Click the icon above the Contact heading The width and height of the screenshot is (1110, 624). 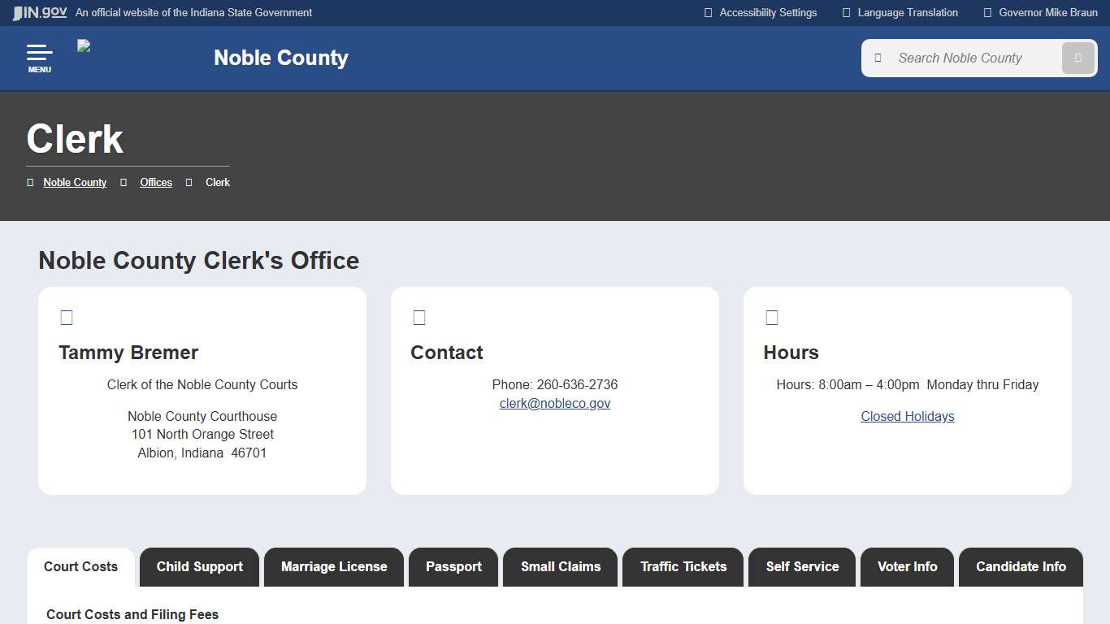pos(419,317)
